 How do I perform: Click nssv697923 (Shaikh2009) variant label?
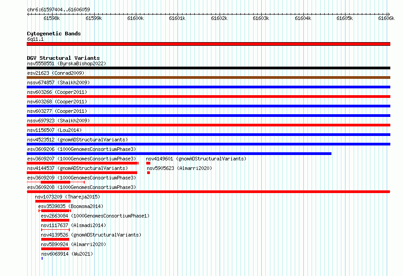pos(58,121)
